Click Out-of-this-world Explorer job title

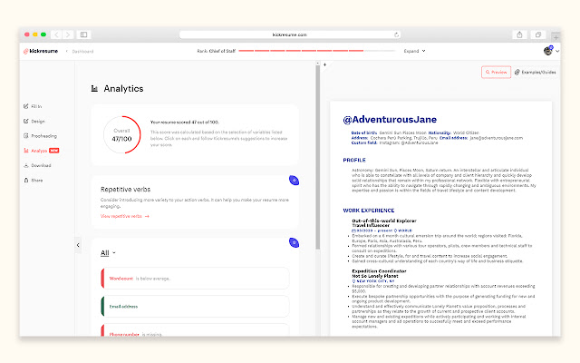click(384, 221)
